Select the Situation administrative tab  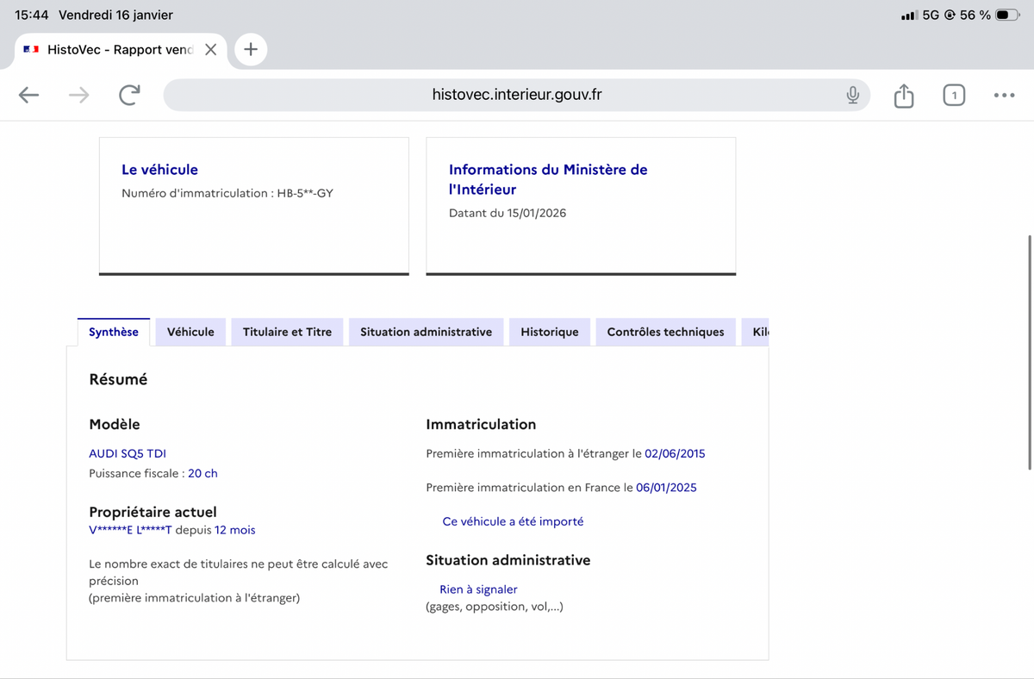point(426,332)
